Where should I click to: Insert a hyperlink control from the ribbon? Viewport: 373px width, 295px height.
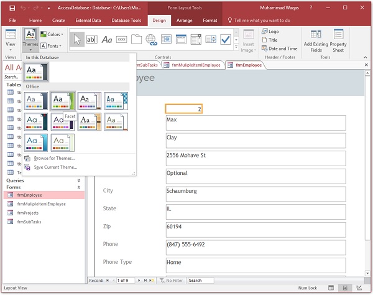click(x=151, y=40)
